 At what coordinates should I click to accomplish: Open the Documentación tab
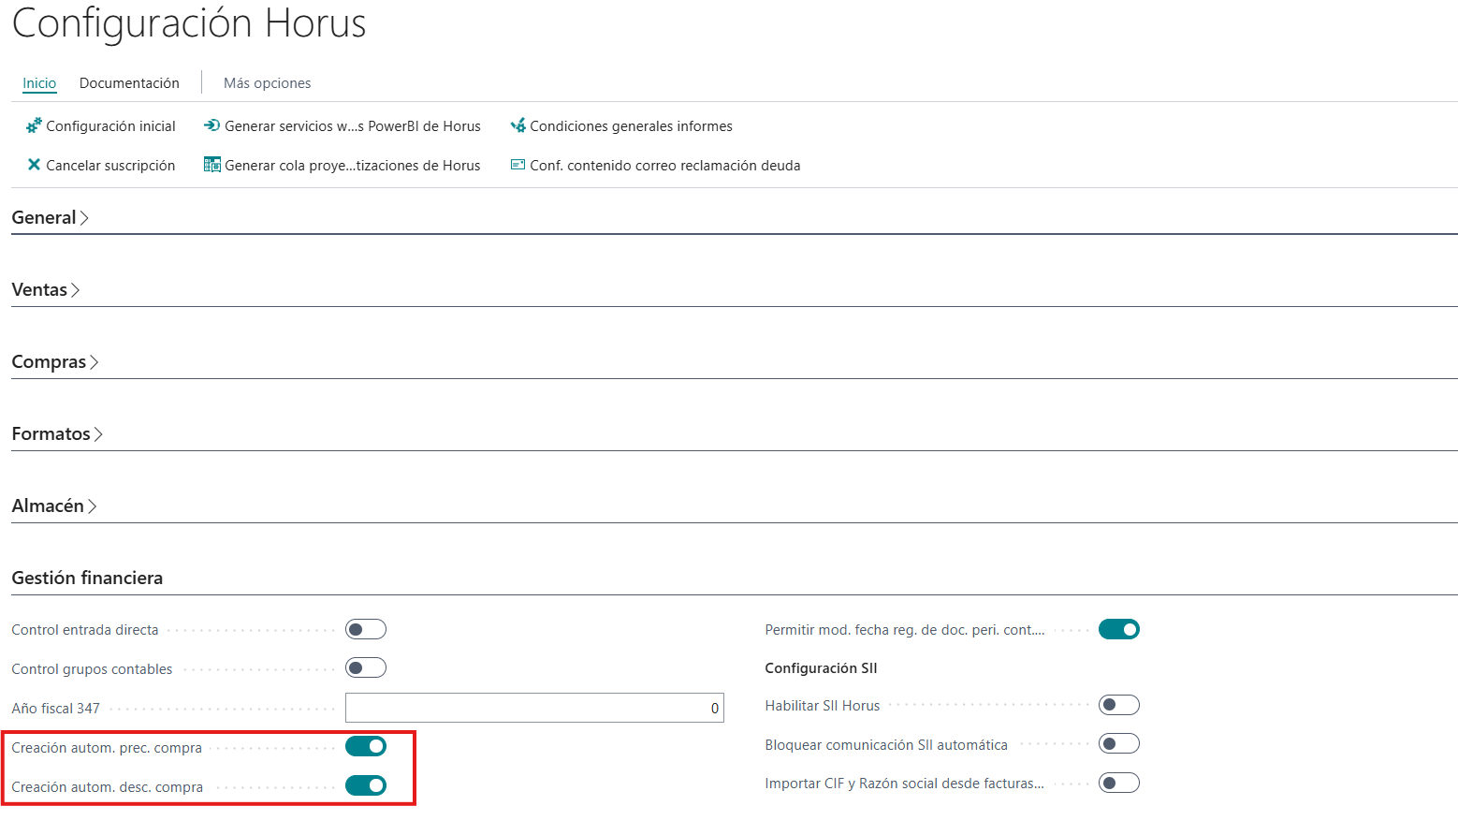click(129, 83)
